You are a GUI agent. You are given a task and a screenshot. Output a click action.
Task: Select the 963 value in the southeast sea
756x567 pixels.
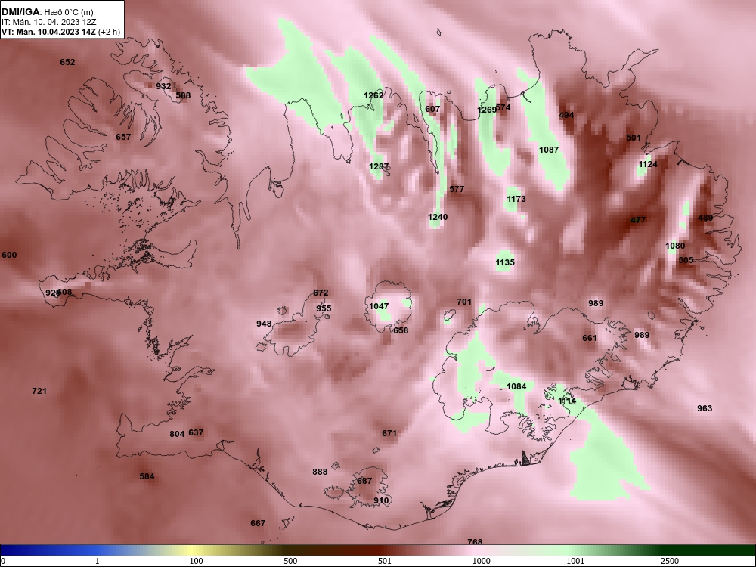(x=705, y=408)
